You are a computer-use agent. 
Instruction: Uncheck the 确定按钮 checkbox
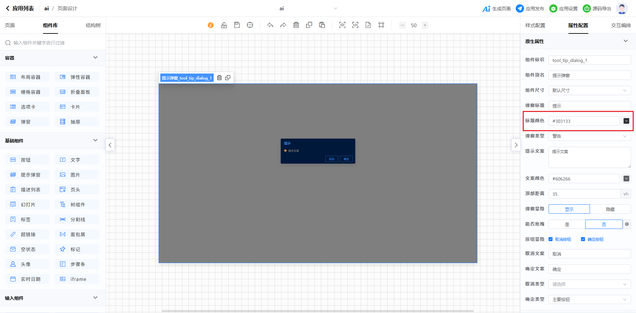pos(583,239)
